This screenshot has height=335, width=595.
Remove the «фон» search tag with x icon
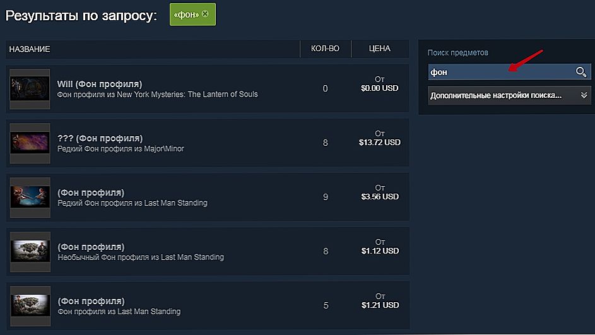205,14
